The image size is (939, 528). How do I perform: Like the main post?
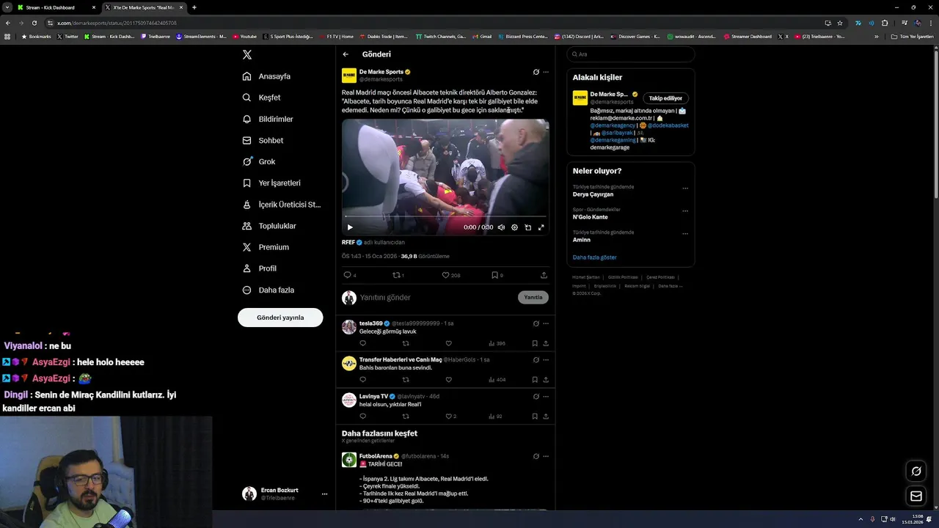[445, 275]
